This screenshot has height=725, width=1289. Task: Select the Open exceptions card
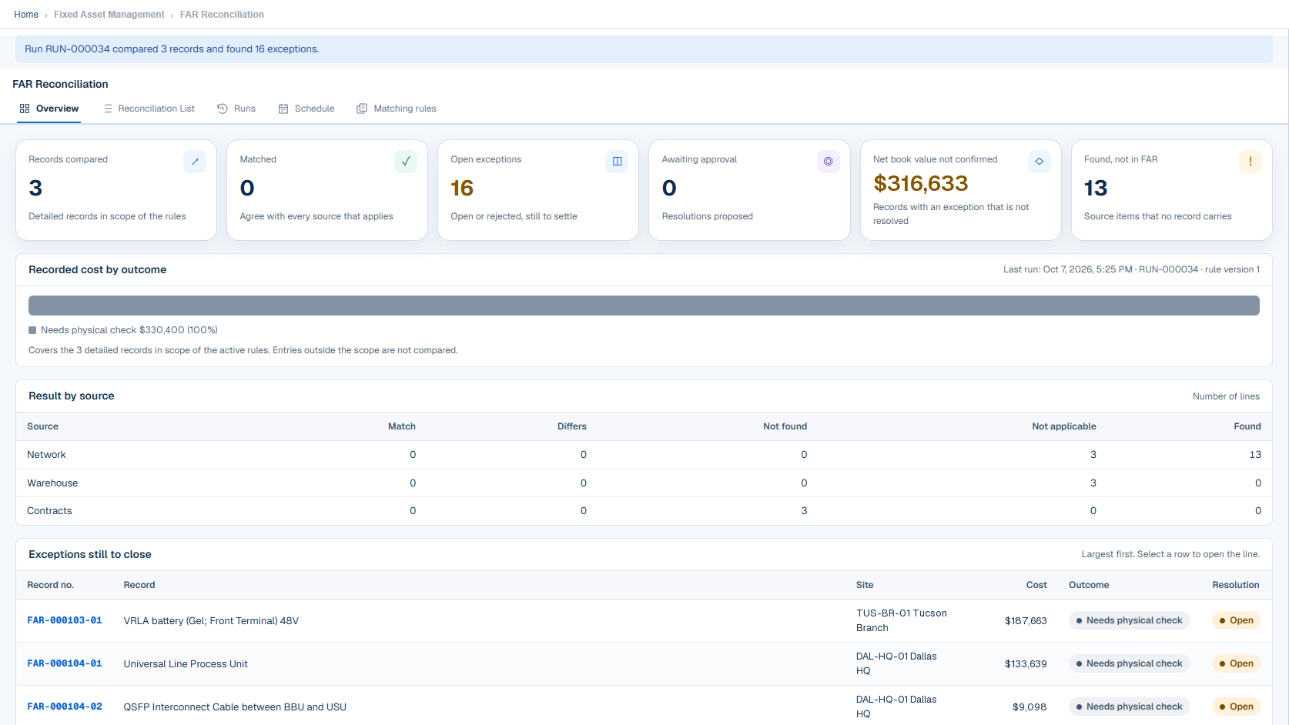538,190
